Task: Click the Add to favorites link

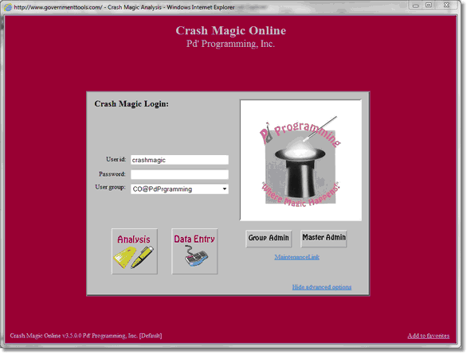Action: [428, 336]
